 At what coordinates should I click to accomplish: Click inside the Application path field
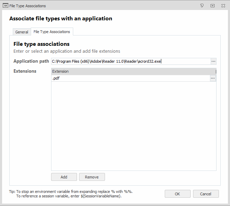pos(131,61)
